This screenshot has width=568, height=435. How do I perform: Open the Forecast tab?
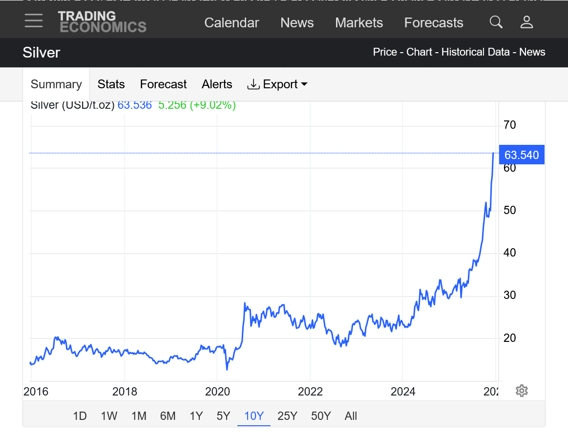(x=163, y=84)
